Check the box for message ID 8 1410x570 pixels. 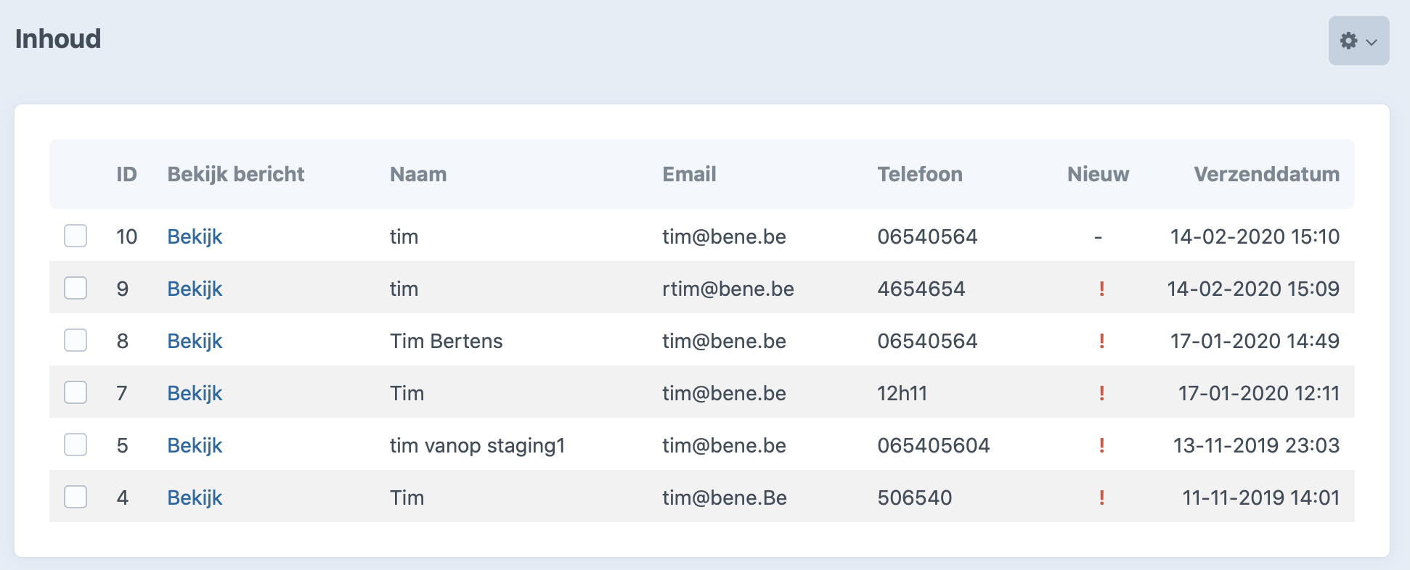click(76, 340)
